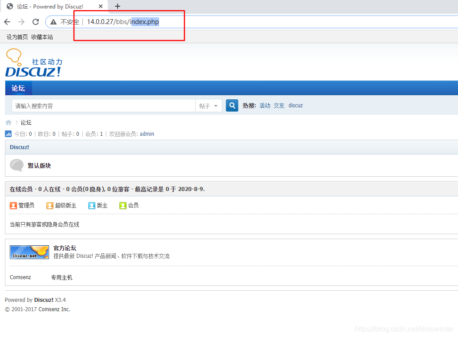Click the home icon in breadcrumb

(x=8, y=122)
